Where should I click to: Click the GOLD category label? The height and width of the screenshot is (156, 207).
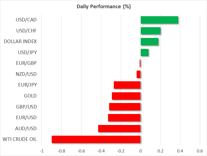pos(31,96)
